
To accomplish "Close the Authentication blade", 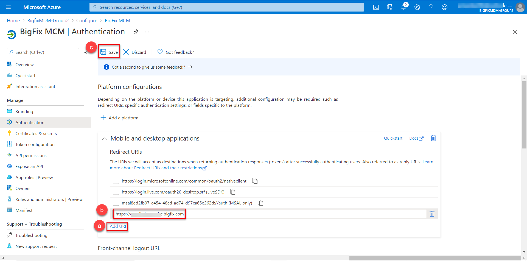I will [515, 32].
